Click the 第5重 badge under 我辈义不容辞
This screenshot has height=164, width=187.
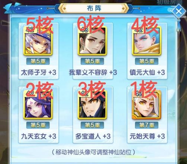pyautogui.click(x=92, y=61)
